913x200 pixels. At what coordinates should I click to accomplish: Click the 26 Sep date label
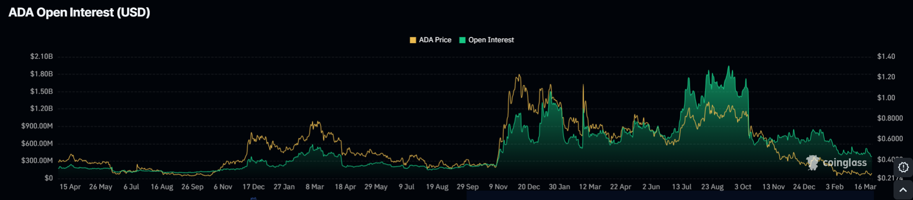pos(192,187)
